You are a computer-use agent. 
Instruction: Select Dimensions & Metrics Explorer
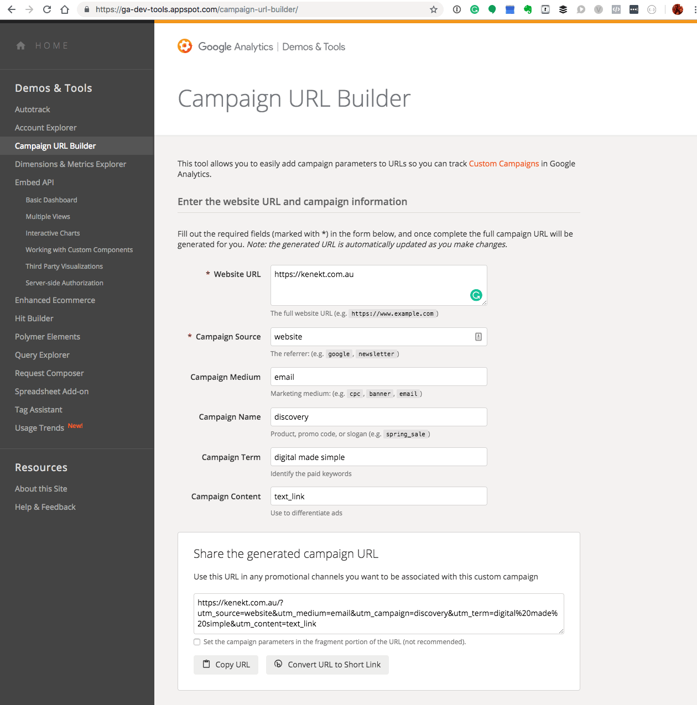pyautogui.click(x=70, y=164)
